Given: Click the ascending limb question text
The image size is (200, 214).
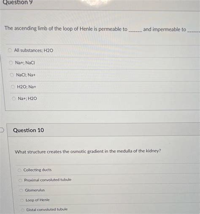Looking at the screenshot, I should click(102, 29).
